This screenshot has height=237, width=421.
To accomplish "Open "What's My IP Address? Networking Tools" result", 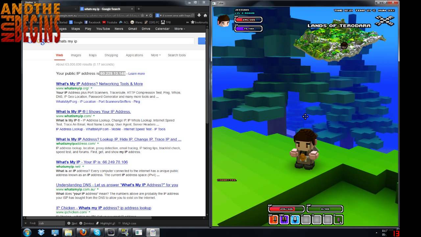I will tap(99, 84).
